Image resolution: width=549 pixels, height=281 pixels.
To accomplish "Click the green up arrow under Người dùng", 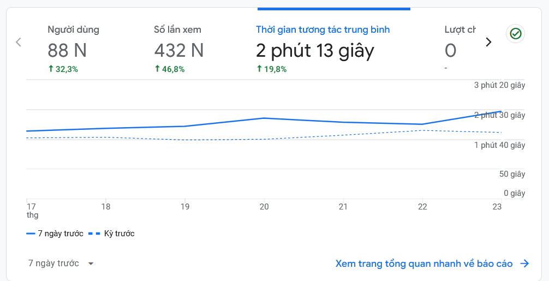I will point(51,69).
